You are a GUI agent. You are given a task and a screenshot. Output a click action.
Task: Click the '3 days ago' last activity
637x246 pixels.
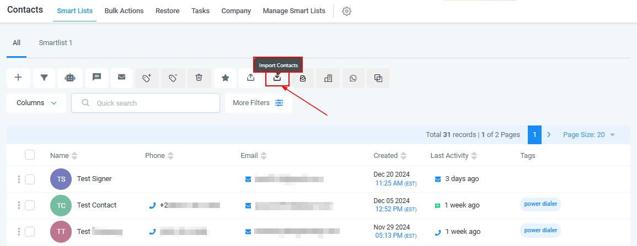[x=462, y=179]
